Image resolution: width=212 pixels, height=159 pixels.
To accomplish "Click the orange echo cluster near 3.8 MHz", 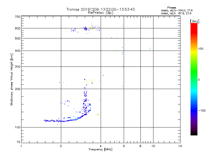I will (x=98, y=115).
